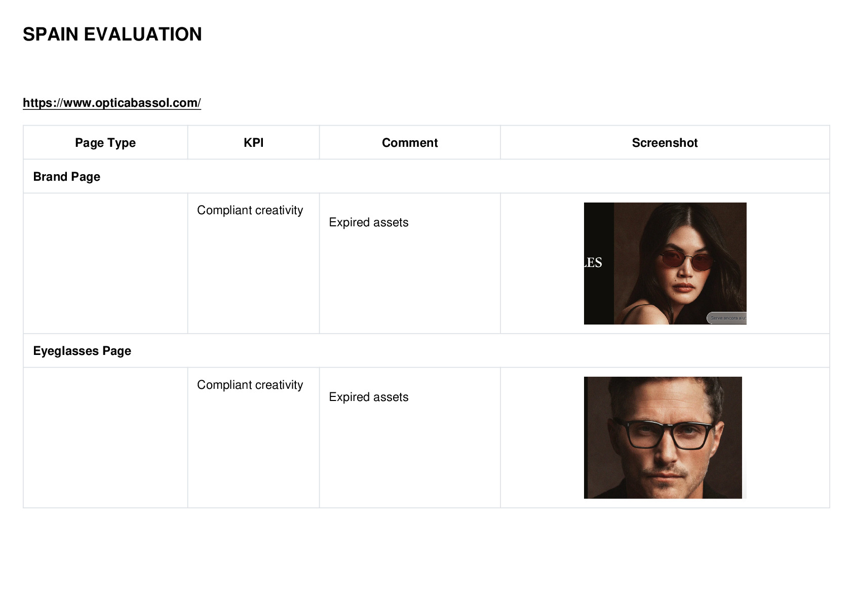853x603 pixels.
Task: Open the woman with red sunglasses screenshot
Action: pyautogui.click(x=665, y=263)
